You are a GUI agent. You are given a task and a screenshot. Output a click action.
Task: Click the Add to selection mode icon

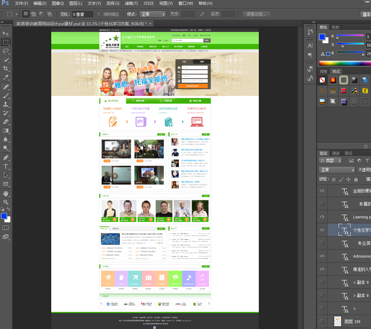pyautogui.click(x=33, y=14)
